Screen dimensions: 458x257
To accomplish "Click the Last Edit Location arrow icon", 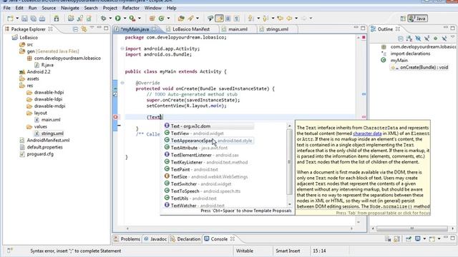I will pyautogui.click(x=280, y=19).
